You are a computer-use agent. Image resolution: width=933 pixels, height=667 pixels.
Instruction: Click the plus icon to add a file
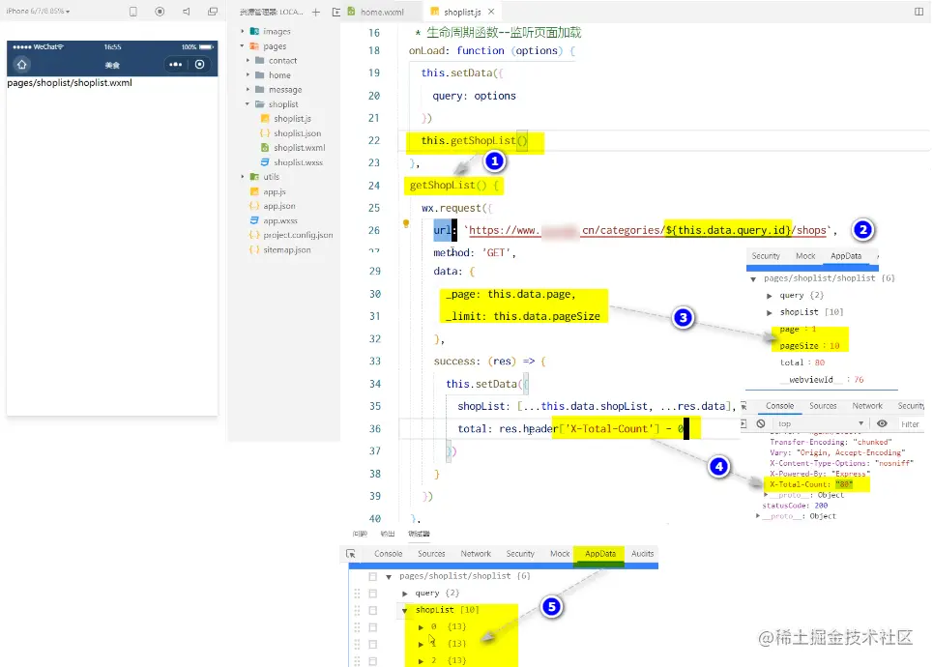[316, 12]
